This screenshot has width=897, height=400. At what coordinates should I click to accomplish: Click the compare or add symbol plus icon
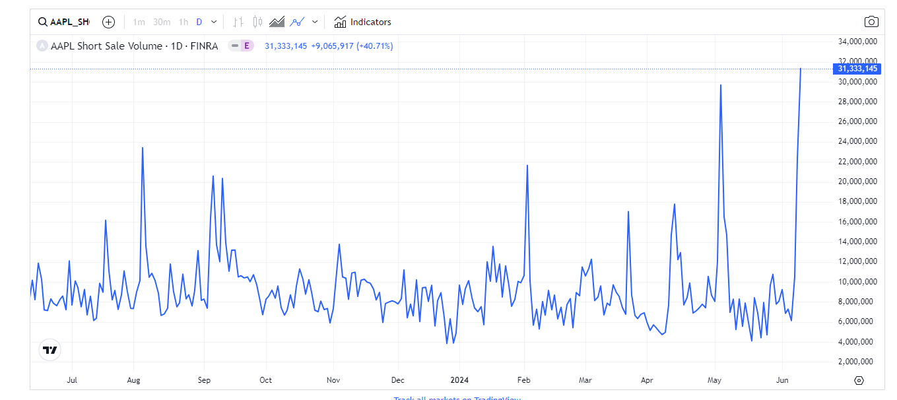click(x=109, y=22)
